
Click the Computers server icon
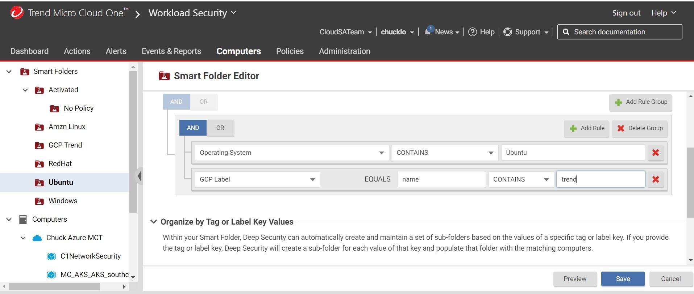[23, 220]
